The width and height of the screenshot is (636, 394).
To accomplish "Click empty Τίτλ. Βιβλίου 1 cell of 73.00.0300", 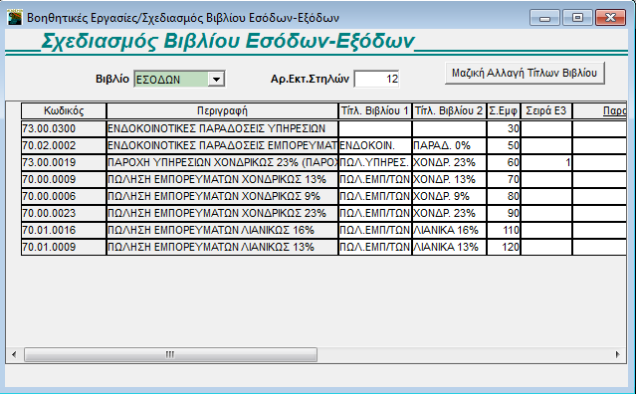I will click(x=375, y=128).
